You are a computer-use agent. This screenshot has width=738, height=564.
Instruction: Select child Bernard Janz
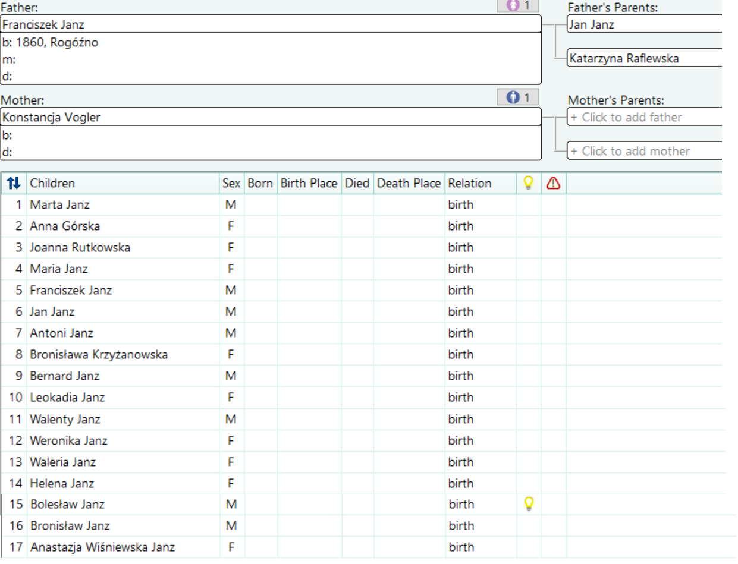pyautogui.click(x=65, y=376)
